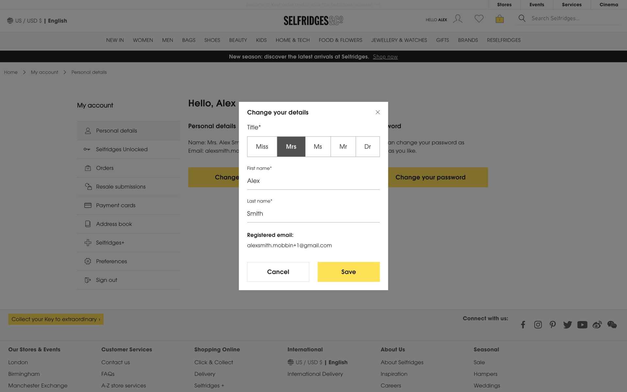Select the Mr title option
The height and width of the screenshot is (392, 627).
(343, 147)
